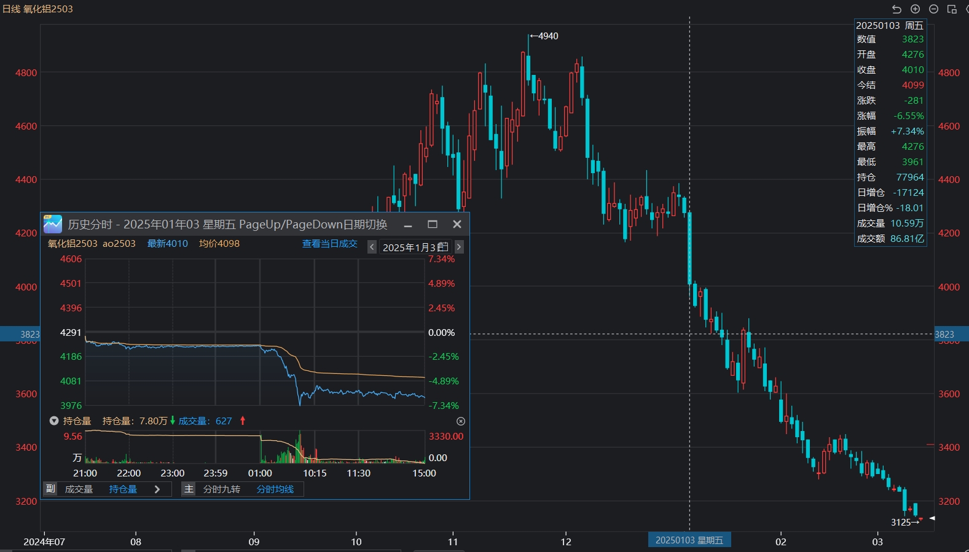This screenshot has width=969, height=552.
Task: Close the 持仓量 sub-chart with circled X
Action: [x=461, y=421]
